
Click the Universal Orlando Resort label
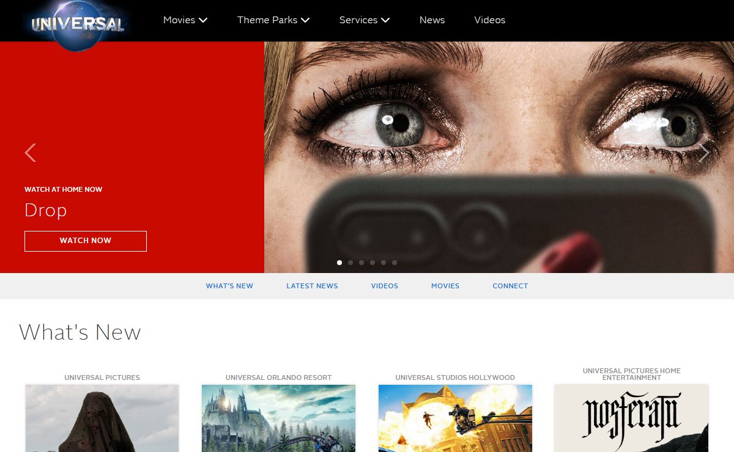(x=279, y=377)
